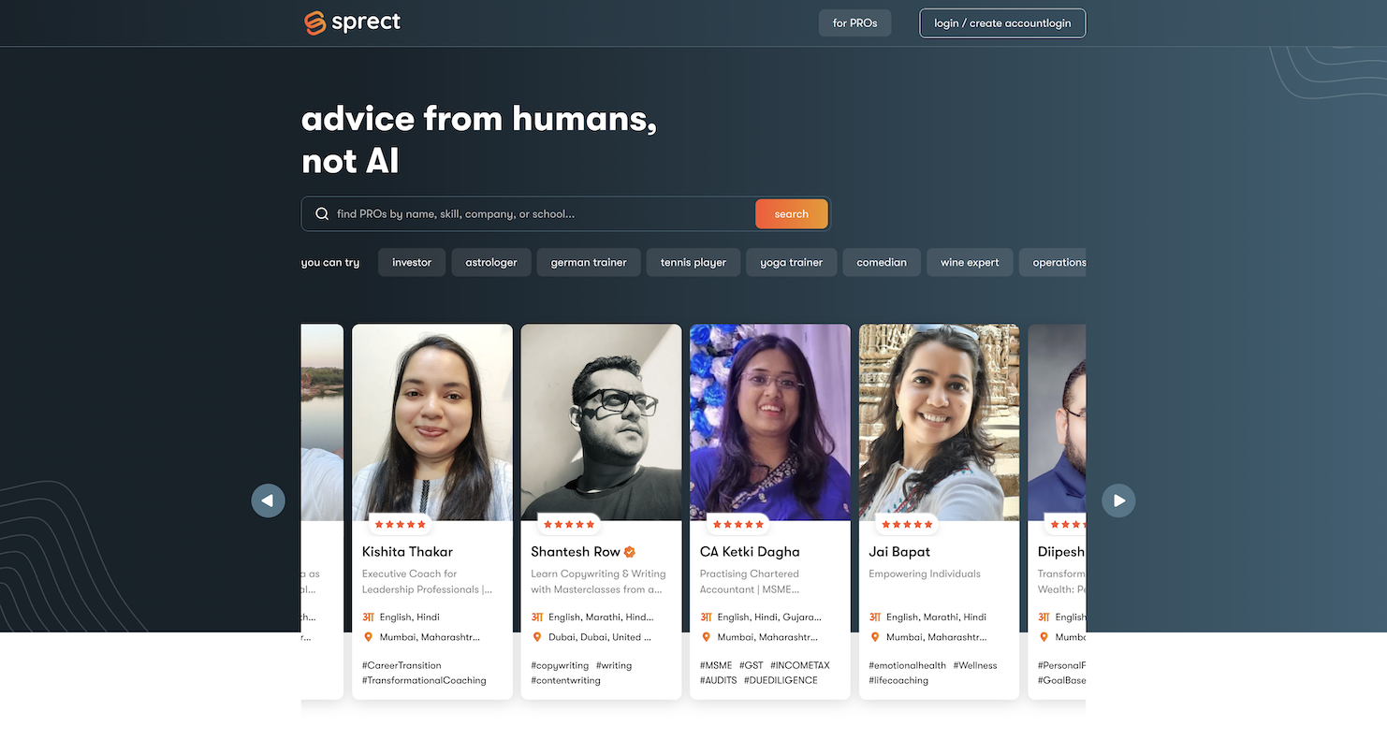Screen dimensions: 1387x755
Task: Click the magnifying glass search icon
Action: pos(322,214)
